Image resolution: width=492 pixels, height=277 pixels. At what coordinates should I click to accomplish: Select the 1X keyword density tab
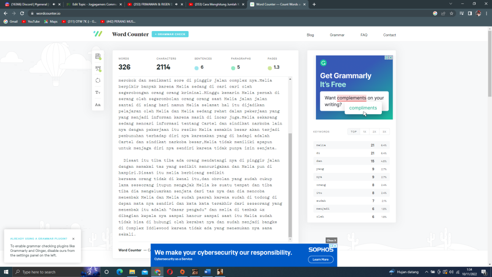point(365,132)
